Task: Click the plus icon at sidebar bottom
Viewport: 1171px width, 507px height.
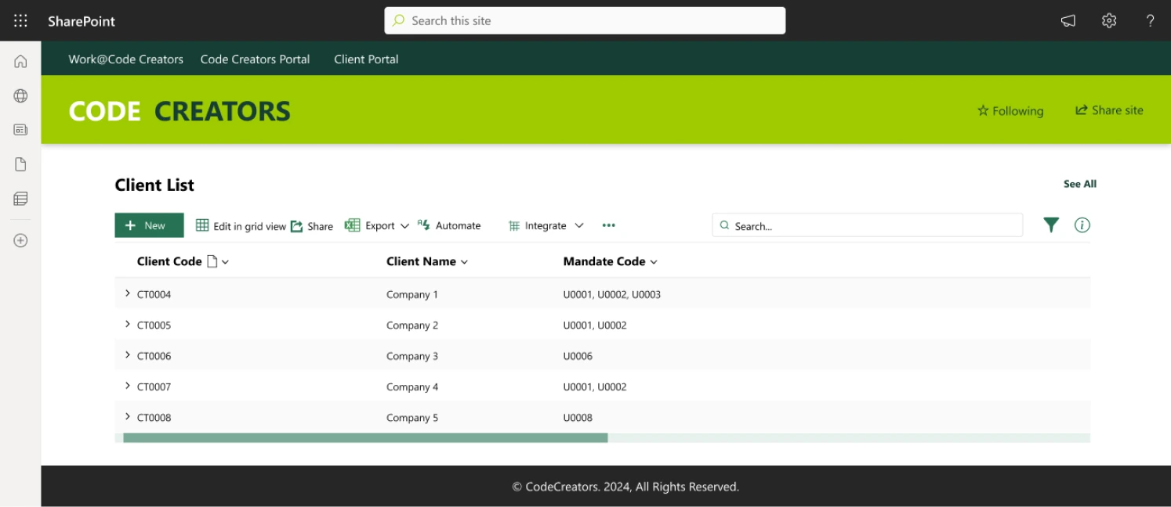Action: tap(20, 240)
